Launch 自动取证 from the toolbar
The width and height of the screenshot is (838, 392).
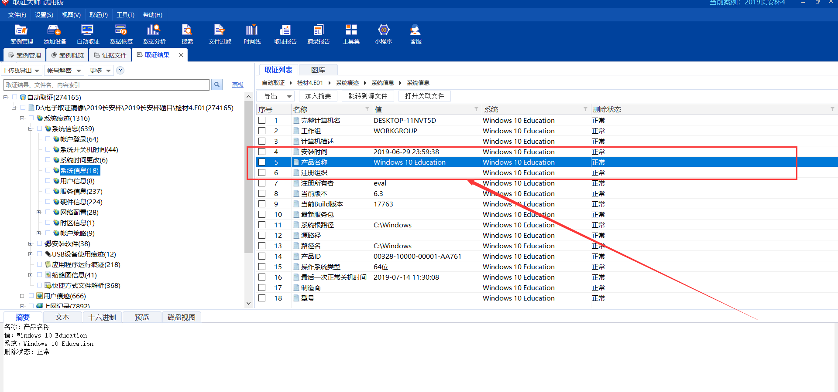click(87, 34)
